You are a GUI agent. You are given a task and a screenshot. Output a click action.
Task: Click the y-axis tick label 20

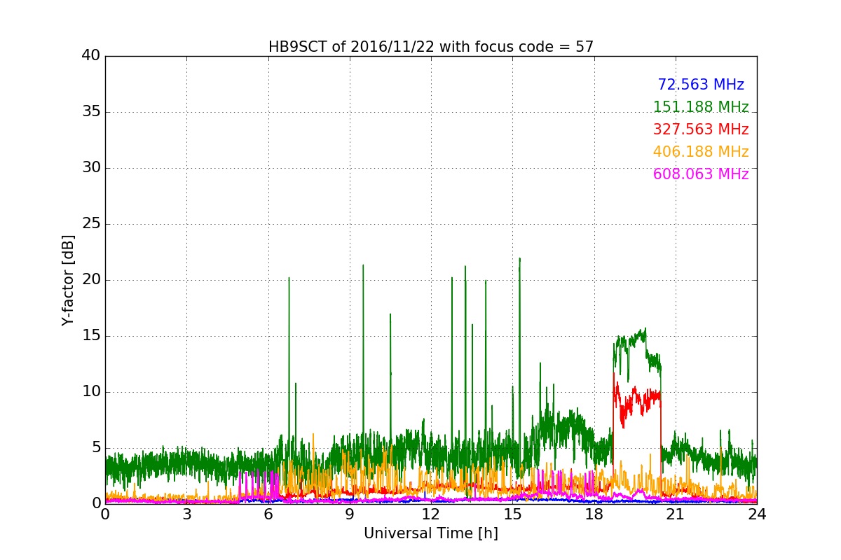[x=91, y=280]
